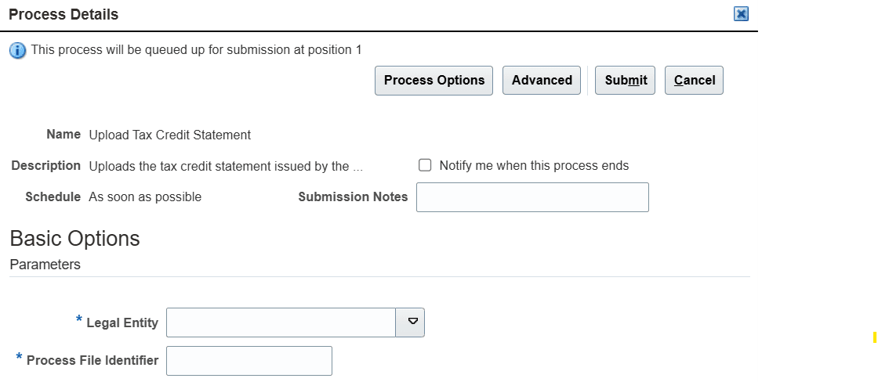Image resolution: width=878 pixels, height=382 pixels.
Task: Focus the Submission Notes field
Action: tap(532, 197)
